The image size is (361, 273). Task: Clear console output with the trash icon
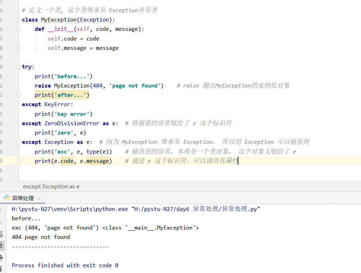[x=1, y=268]
